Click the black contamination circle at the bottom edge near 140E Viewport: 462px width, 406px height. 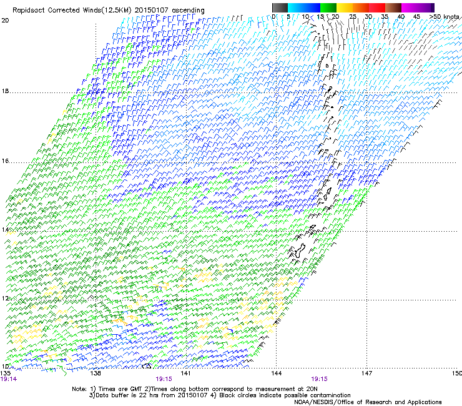pos(147,366)
